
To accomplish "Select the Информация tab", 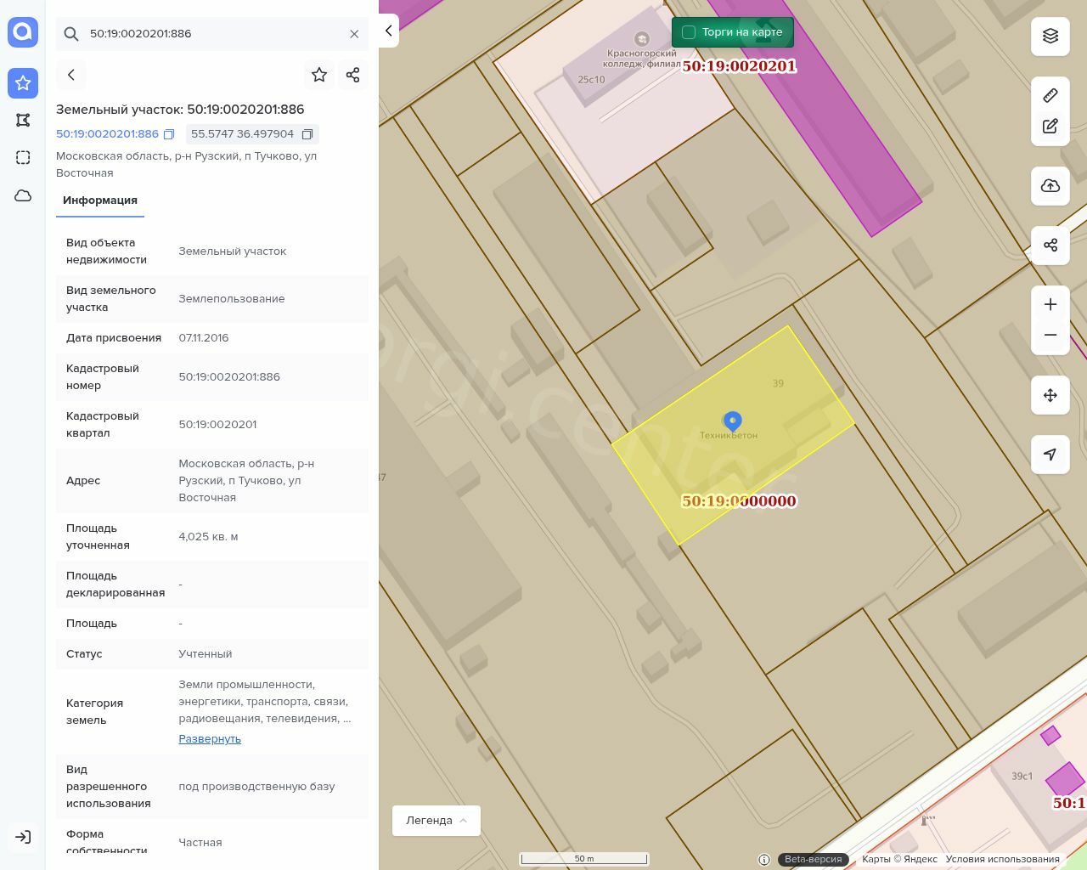I will click(x=100, y=201).
